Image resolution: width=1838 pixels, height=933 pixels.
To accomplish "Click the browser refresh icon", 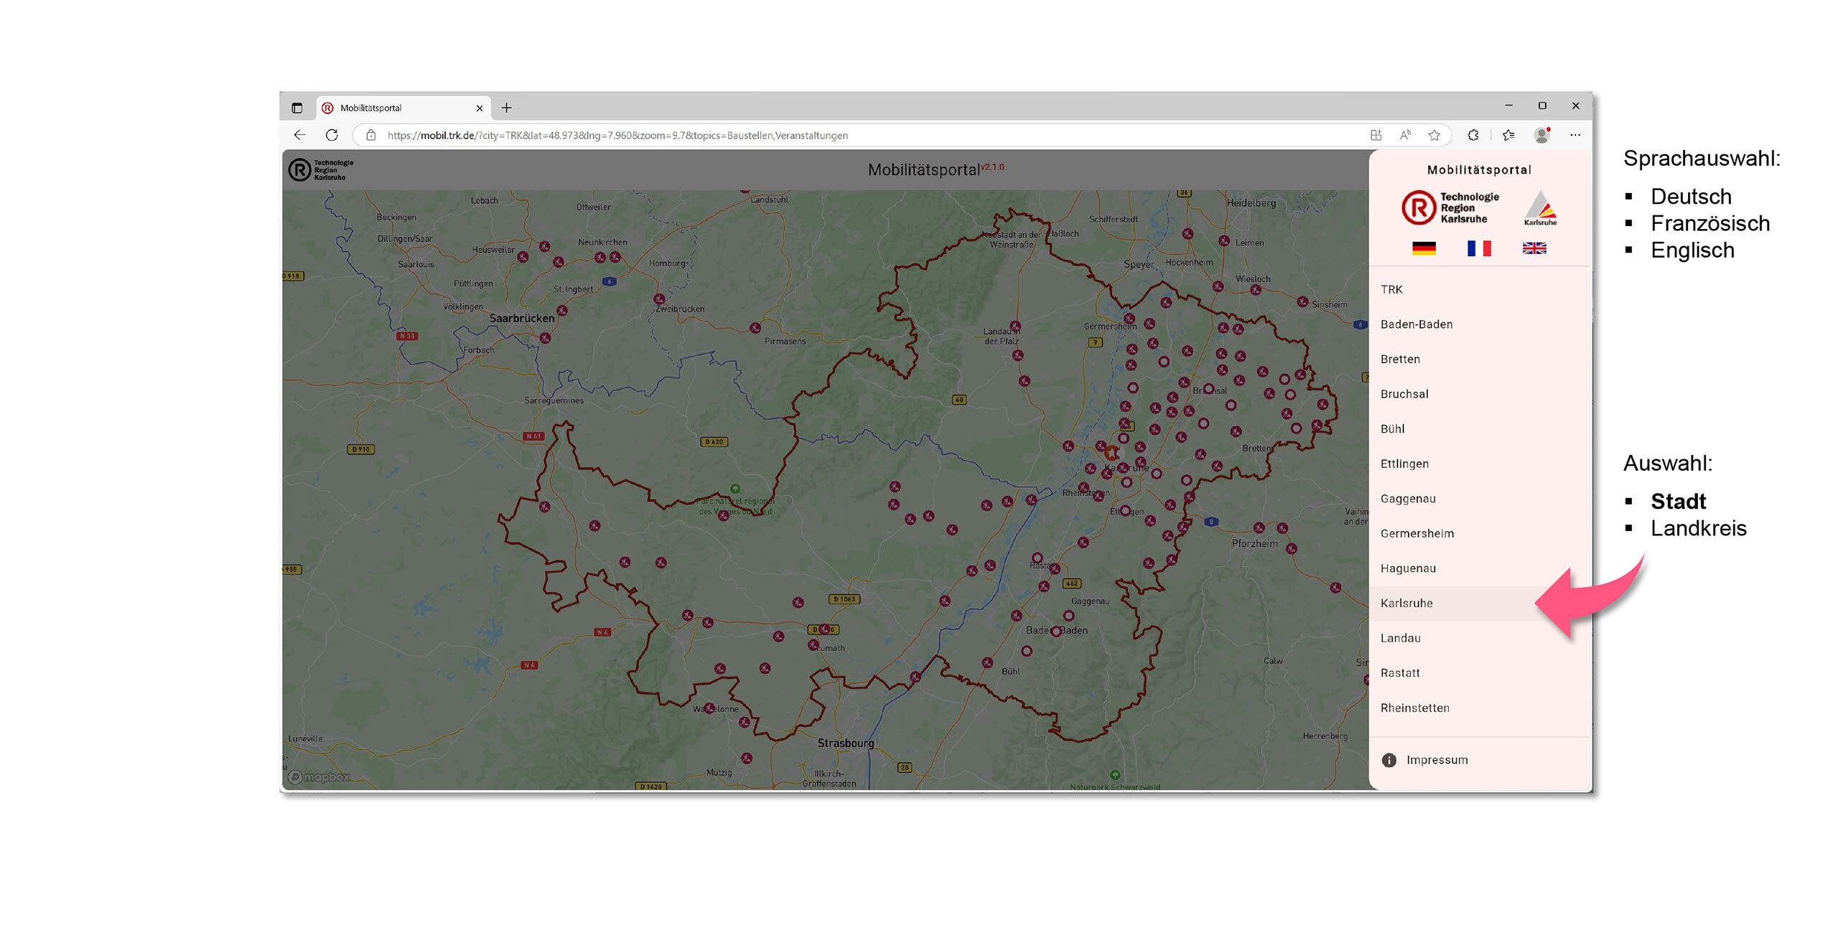I will (332, 135).
